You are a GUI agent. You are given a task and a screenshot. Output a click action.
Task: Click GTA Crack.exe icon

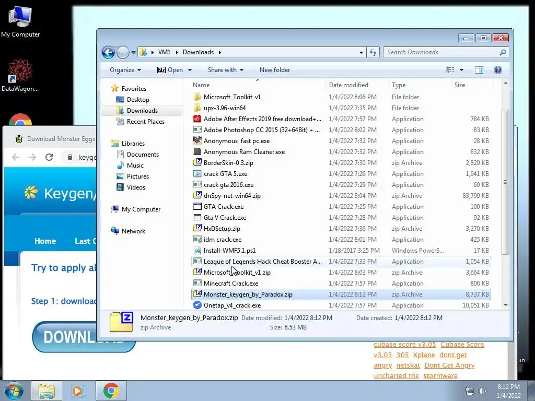tap(197, 206)
